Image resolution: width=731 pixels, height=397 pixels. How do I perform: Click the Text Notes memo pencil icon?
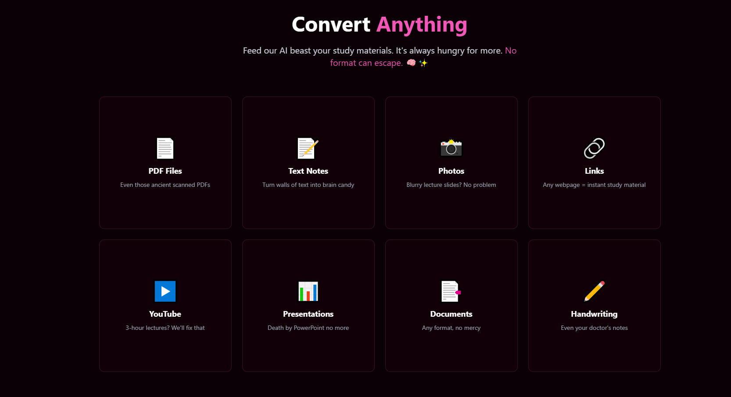(308, 148)
